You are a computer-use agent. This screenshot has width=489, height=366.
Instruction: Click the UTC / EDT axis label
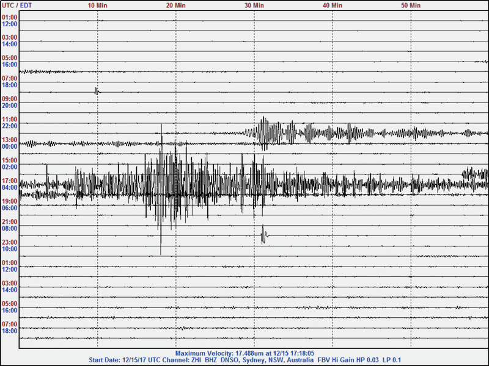[x=17, y=5]
